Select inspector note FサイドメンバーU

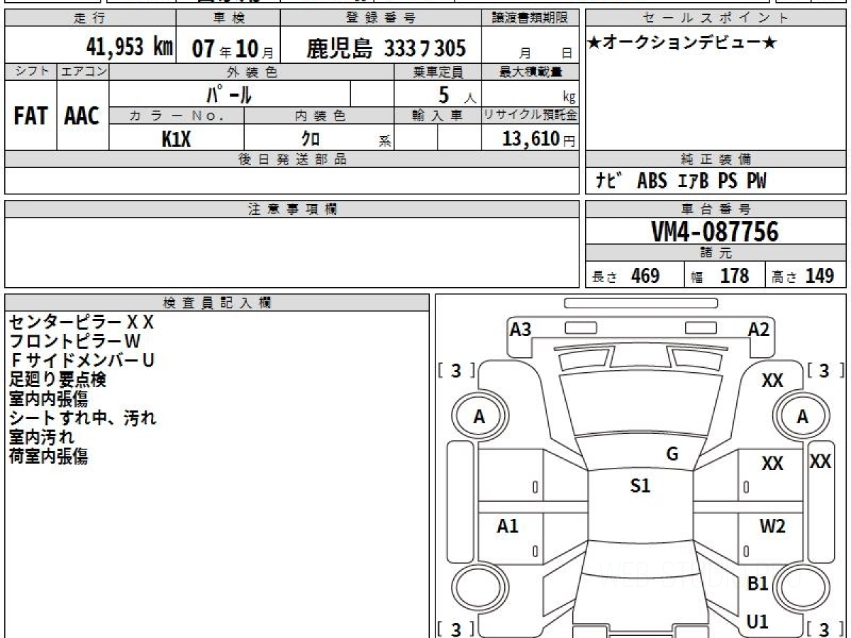click(x=82, y=361)
